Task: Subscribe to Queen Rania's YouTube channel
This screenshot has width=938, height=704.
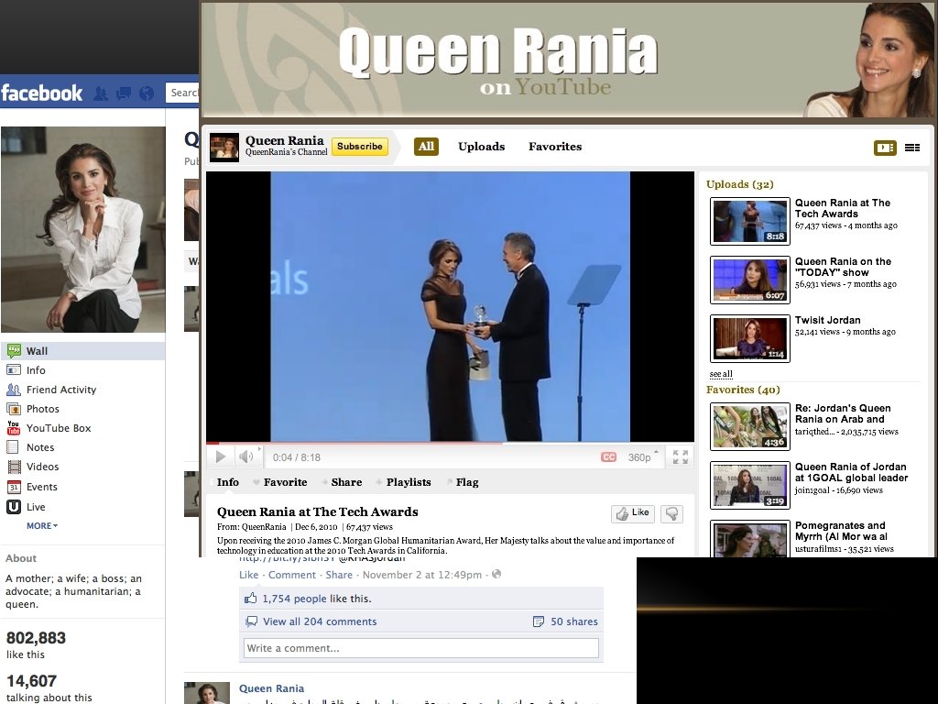Action: coord(359,146)
